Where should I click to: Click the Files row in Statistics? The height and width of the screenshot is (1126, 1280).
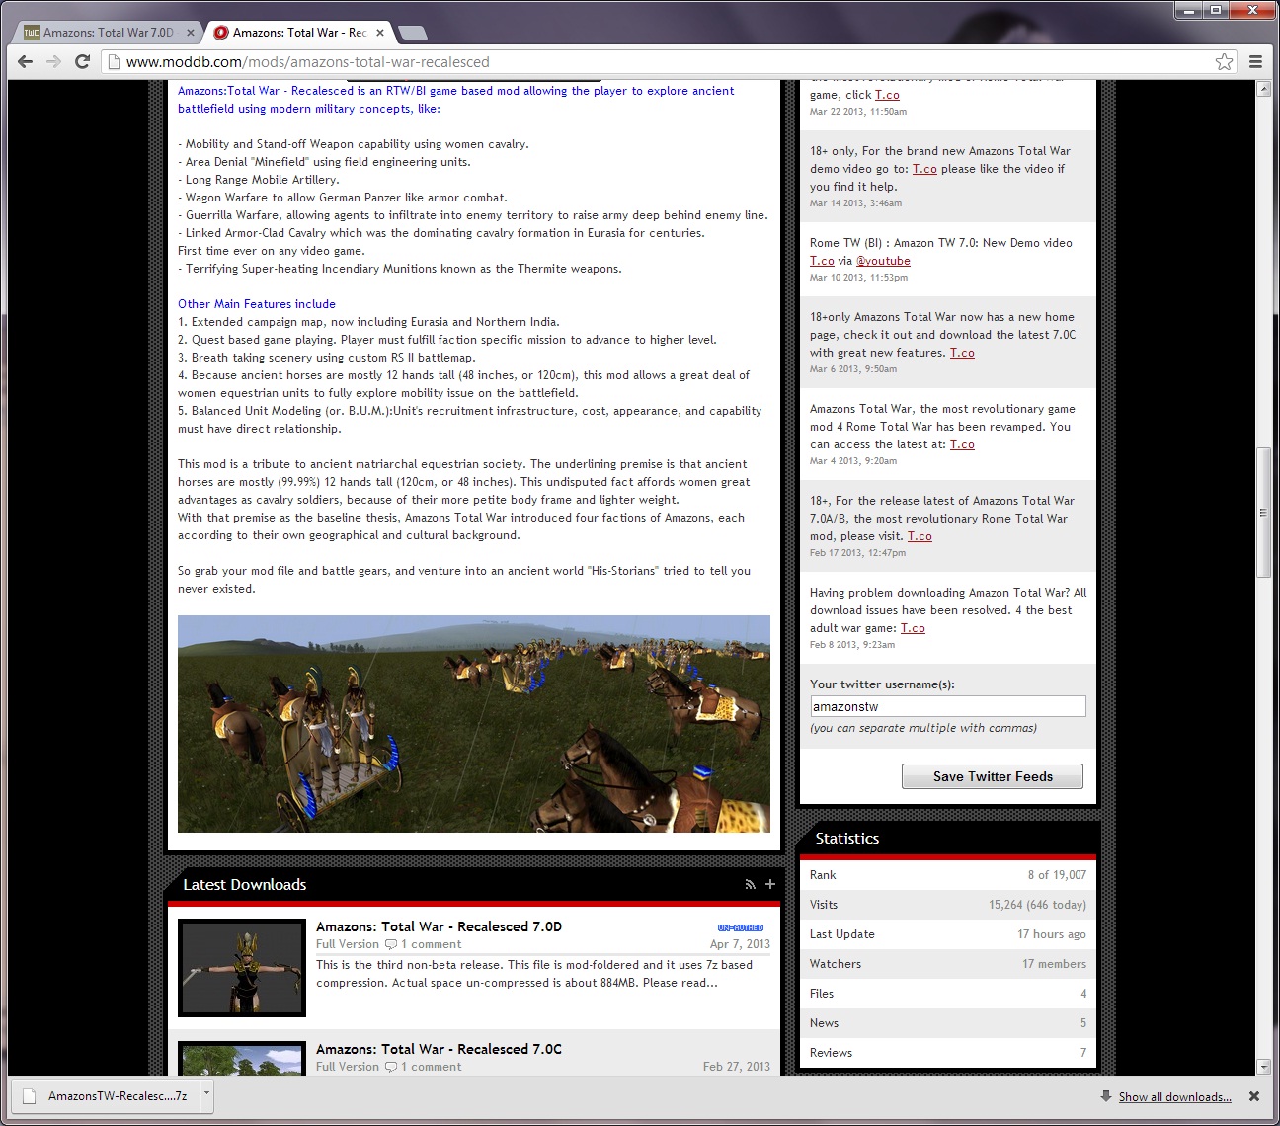pos(948,994)
